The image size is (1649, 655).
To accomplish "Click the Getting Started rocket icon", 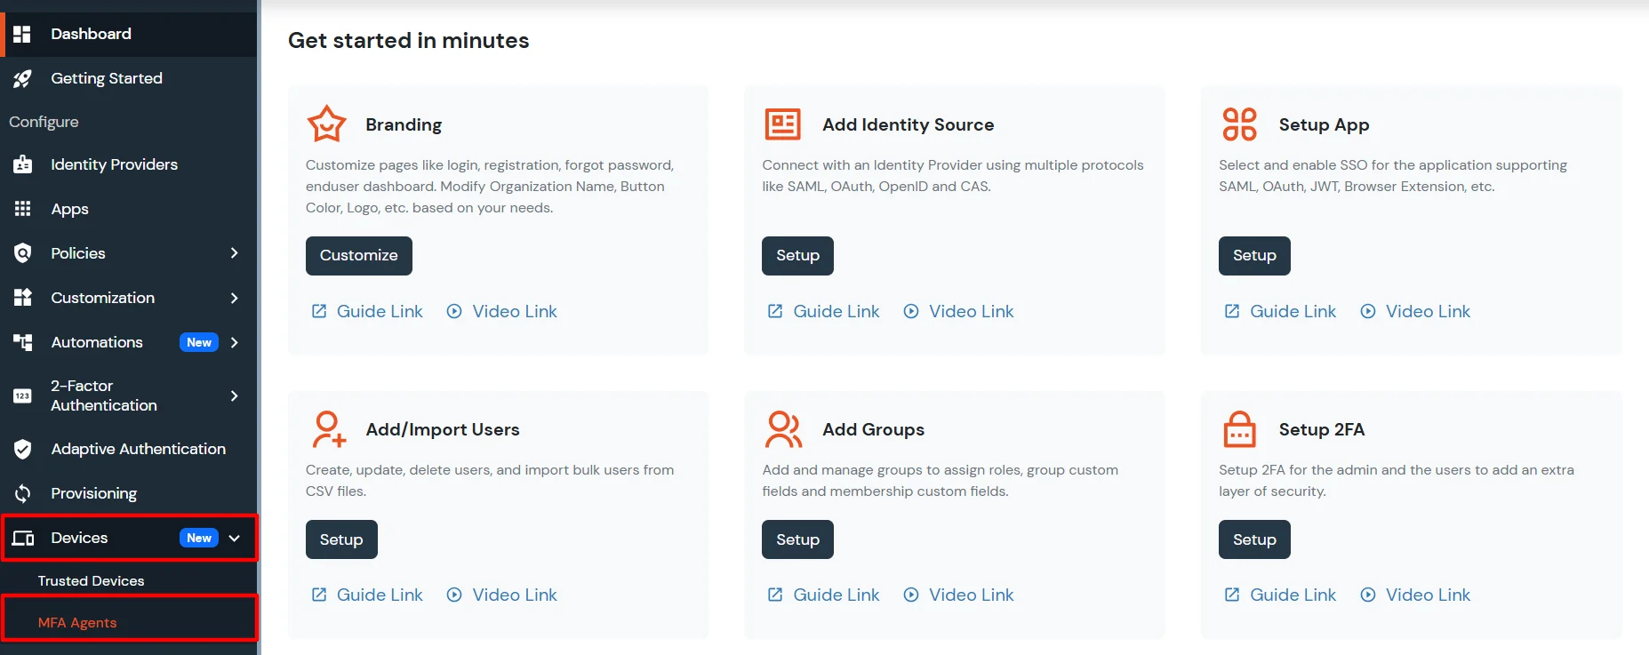I will 22,78.
